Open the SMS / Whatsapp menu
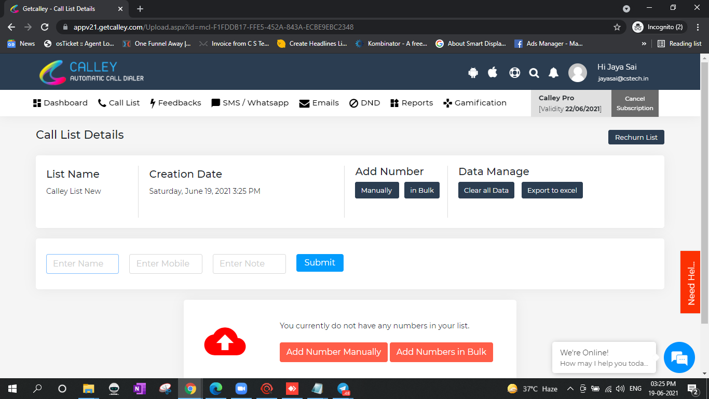Screen dimensions: 709x399 point(250,103)
